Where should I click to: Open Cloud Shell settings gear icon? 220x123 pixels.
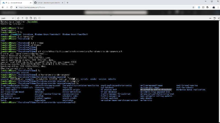coord(27,18)
